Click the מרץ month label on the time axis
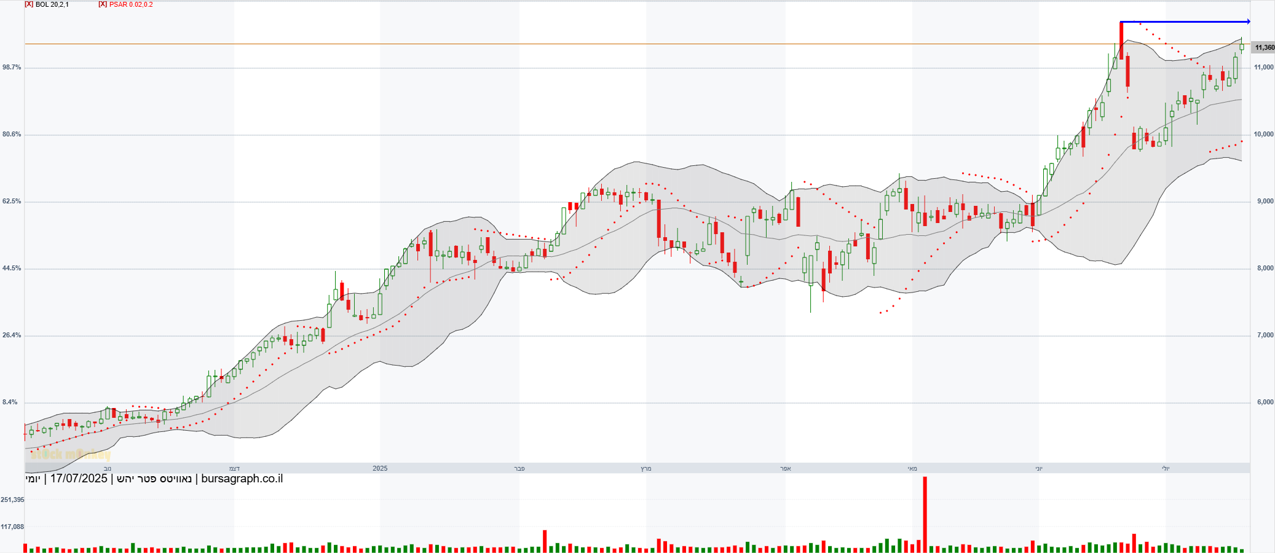 646,468
